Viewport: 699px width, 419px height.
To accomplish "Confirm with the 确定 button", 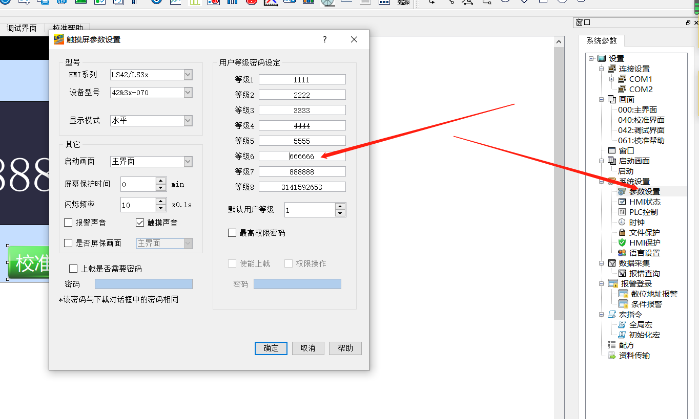I will (x=271, y=348).
